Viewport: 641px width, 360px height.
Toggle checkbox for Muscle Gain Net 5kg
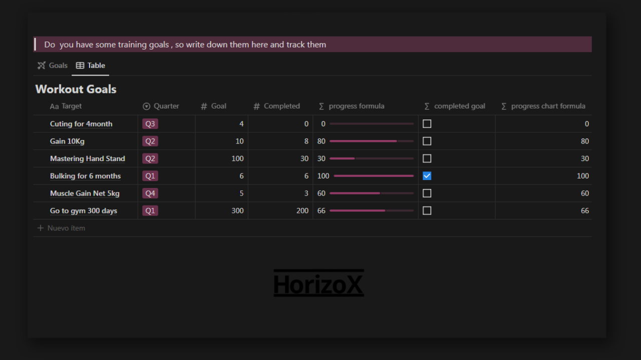point(427,193)
